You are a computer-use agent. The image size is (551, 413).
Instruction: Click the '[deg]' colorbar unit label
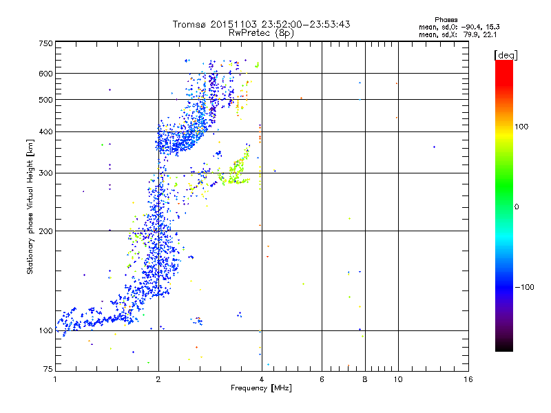(x=506, y=55)
